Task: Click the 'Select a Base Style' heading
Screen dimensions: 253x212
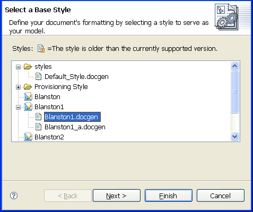Action: click(38, 10)
